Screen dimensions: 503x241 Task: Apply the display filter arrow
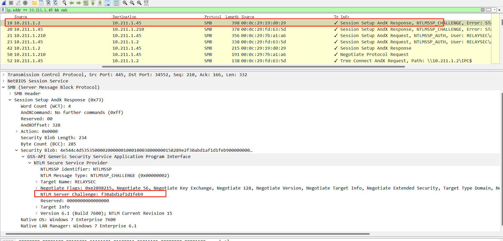[489, 10]
